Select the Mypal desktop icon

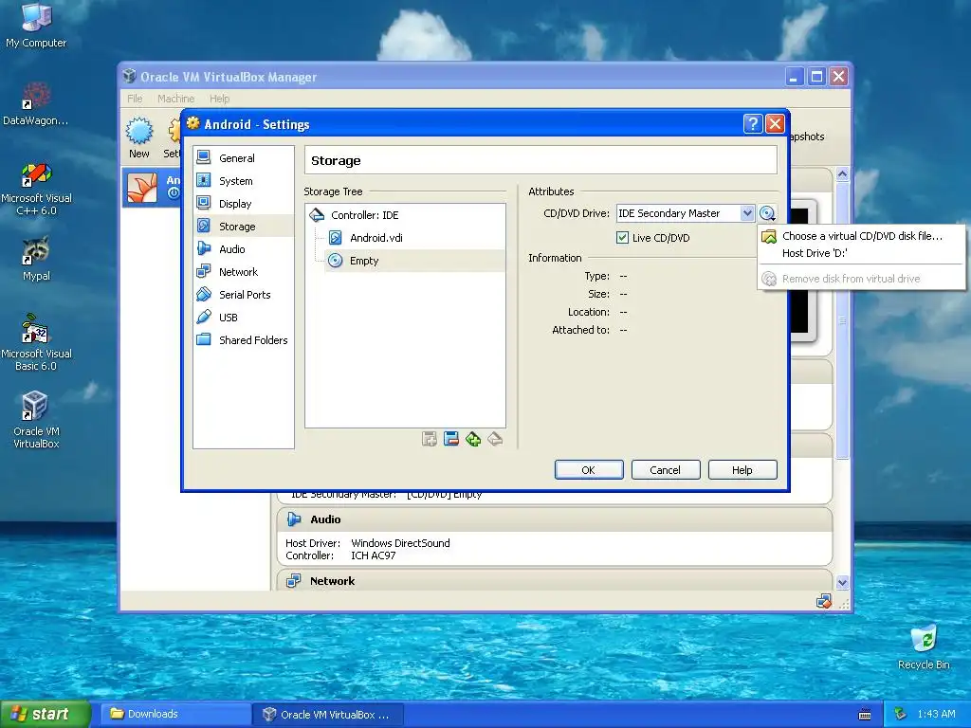(36, 259)
